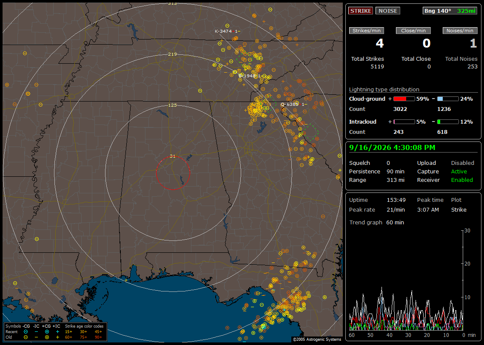This screenshot has height=345, width=484.
Task: Click the Range 313 mi setting
Action: coord(376,180)
